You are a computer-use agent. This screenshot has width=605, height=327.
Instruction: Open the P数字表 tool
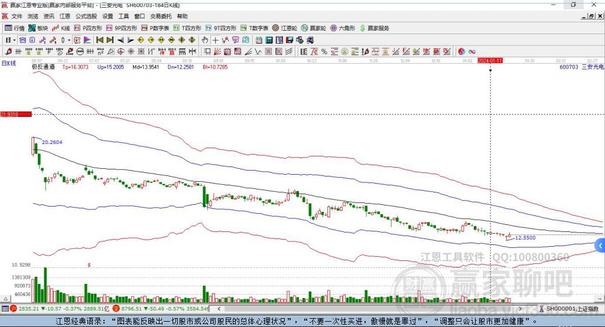pyautogui.click(x=155, y=28)
